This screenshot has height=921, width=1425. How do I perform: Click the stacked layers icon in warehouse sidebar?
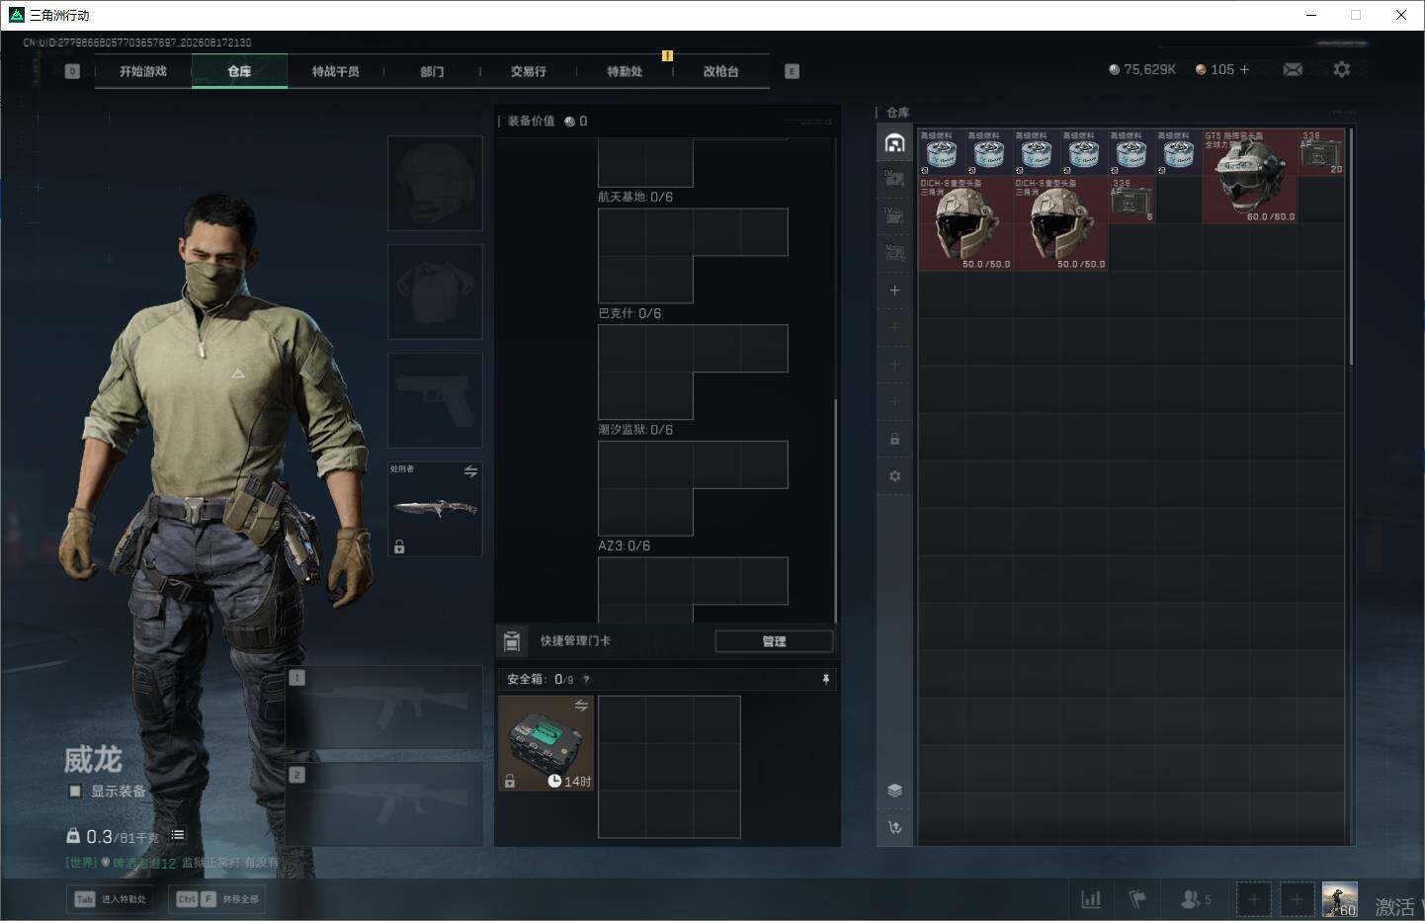[894, 790]
